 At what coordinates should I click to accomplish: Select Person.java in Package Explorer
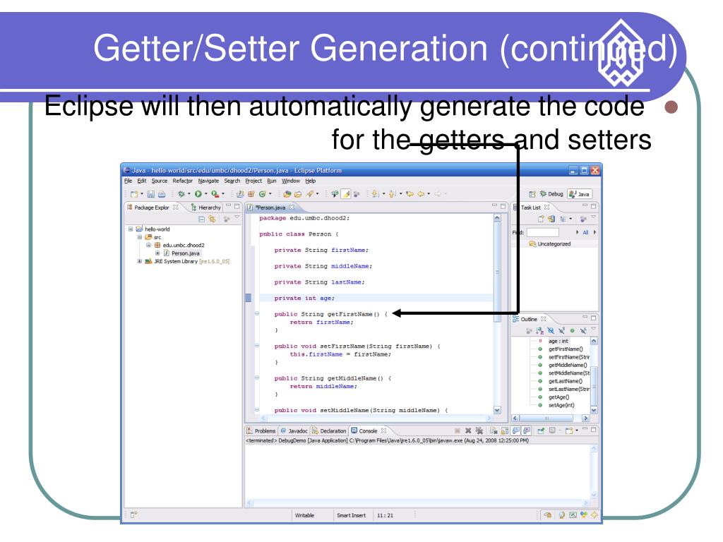coord(186,253)
